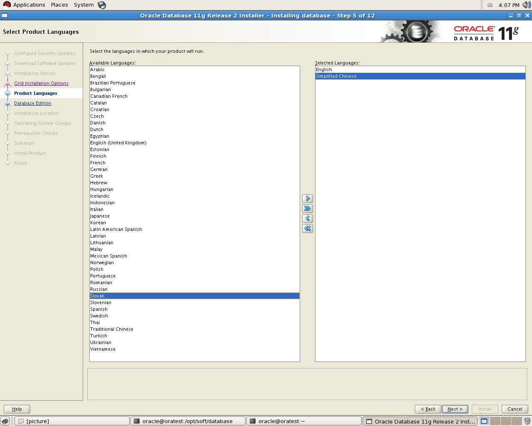Click the Back button
Screen dimensions: 532x426
click(428, 409)
